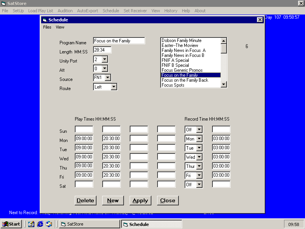
Task: Open the Thur record day dropdown
Action: click(x=199, y=166)
